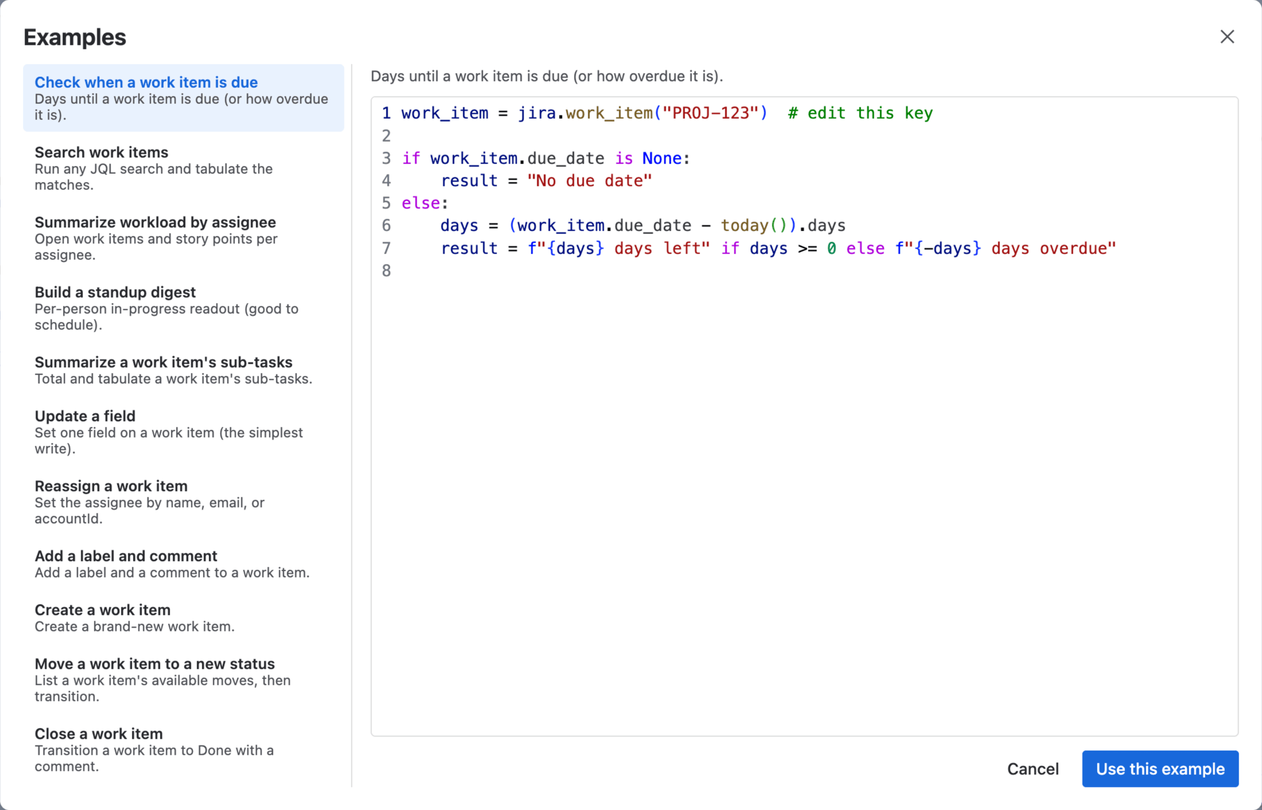Screen dimensions: 1262x810
Task: Click the 'Use this example' button
Action: [1160, 769]
